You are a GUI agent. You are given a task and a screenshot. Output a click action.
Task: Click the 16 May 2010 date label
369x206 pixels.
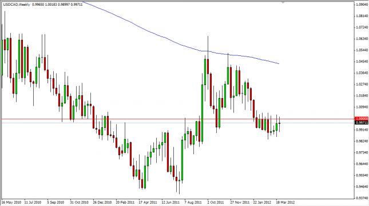pos(11,202)
